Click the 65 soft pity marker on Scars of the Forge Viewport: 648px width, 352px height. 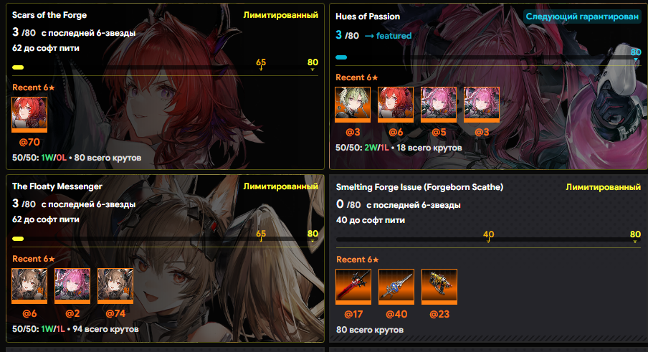point(261,63)
